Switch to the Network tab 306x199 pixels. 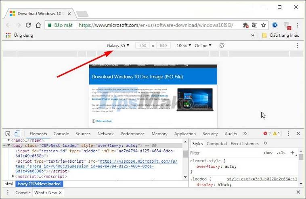pos(106,134)
